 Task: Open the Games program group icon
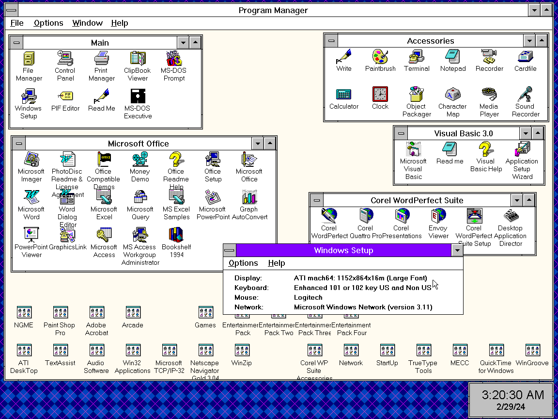[x=205, y=312]
